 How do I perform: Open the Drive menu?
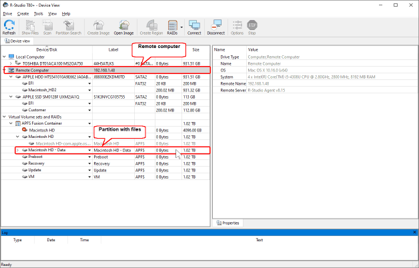[x=7, y=13]
